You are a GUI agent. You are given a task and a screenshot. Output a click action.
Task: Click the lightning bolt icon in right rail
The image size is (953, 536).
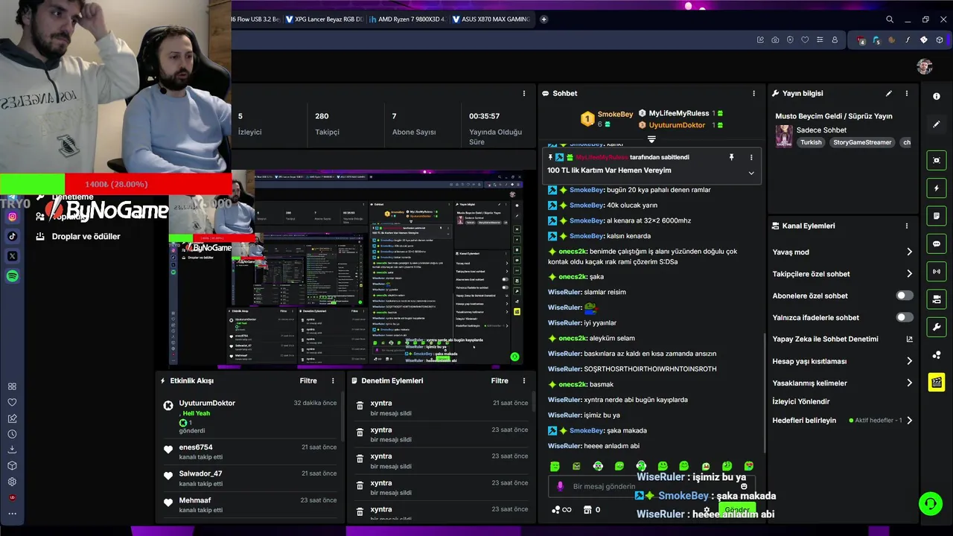(x=937, y=188)
